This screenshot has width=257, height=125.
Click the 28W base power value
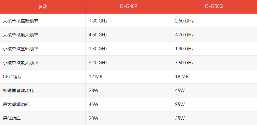click(x=94, y=91)
